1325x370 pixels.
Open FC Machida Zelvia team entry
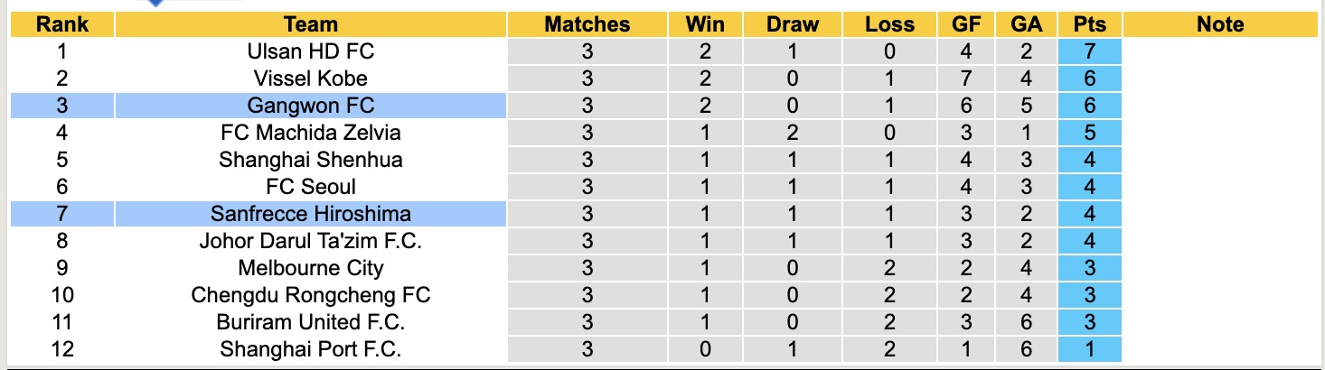pyautogui.click(x=310, y=134)
